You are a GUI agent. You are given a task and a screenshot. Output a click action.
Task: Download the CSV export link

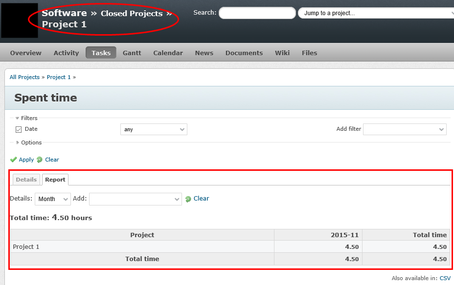click(445, 278)
